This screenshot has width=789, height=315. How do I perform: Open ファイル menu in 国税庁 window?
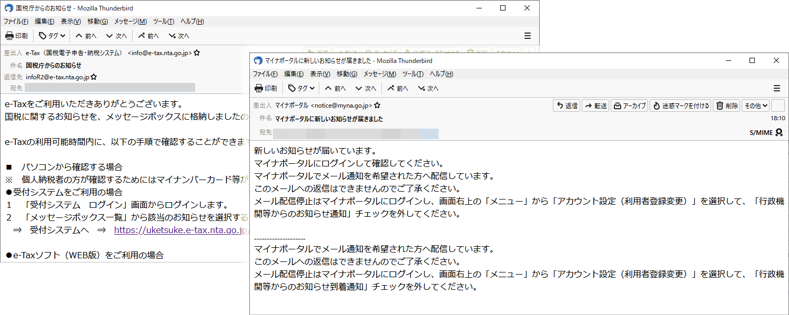pyautogui.click(x=16, y=22)
